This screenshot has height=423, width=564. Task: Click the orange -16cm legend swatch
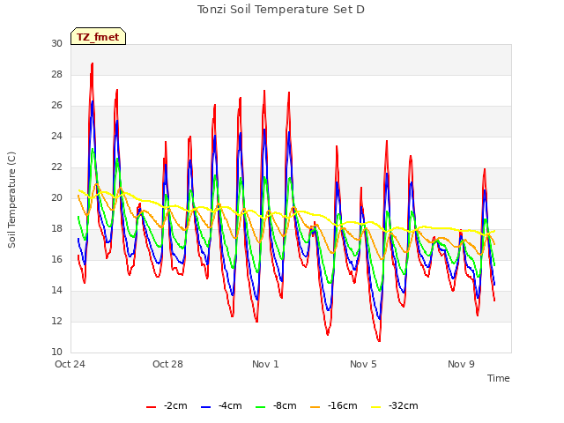pyautogui.click(x=315, y=407)
